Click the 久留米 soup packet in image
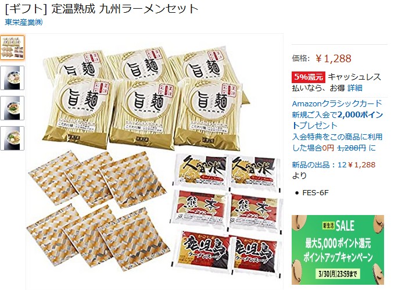The image size is (398, 290). (x=201, y=171)
